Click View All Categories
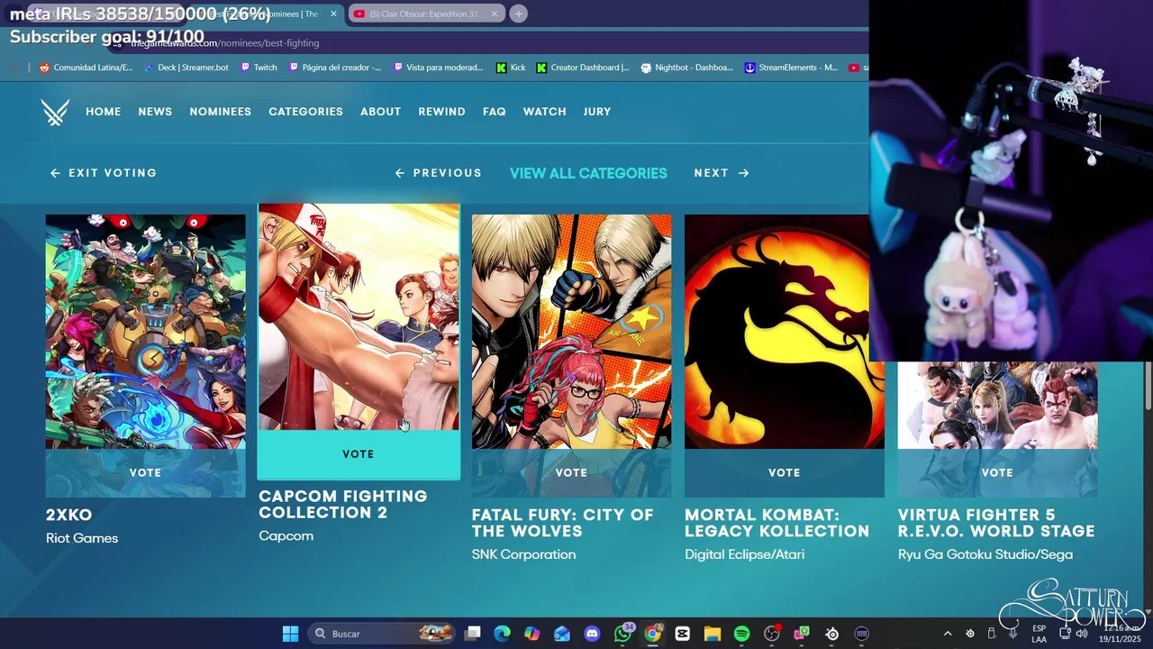The height and width of the screenshot is (649, 1153). (x=588, y=173)
